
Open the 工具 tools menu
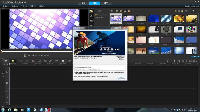24,6
